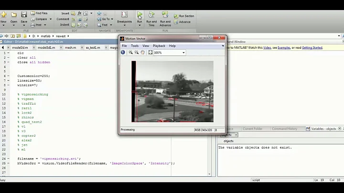Screen dimensions: 344x193
Task: Open the Getting Started link
Action: (x=312, y=48)
